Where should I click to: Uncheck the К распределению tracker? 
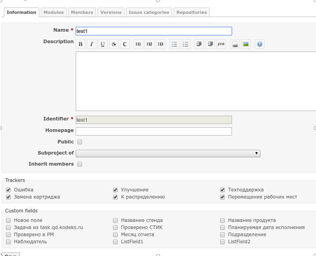coord(115,197)
